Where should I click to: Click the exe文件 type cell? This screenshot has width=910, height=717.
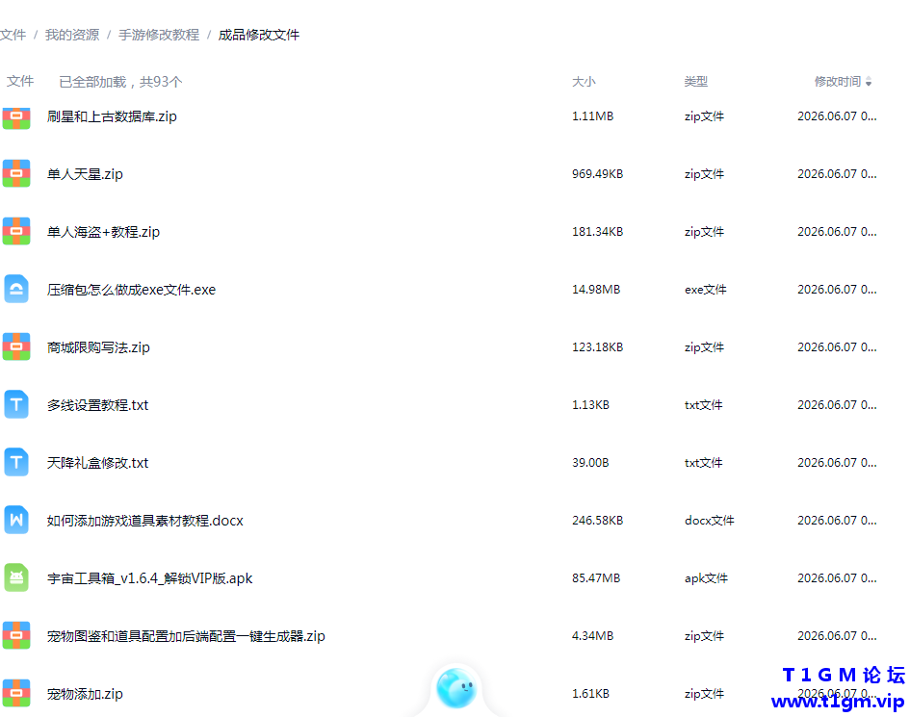705,289
